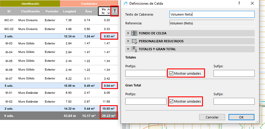Click the Gran Total Sufijo field
265x129 pixels.
coord(234,101)
